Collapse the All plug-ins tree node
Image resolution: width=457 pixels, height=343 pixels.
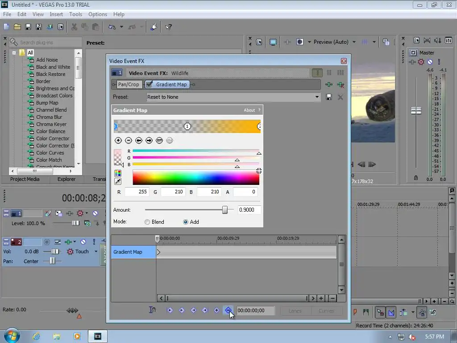(x=14, y=53)
